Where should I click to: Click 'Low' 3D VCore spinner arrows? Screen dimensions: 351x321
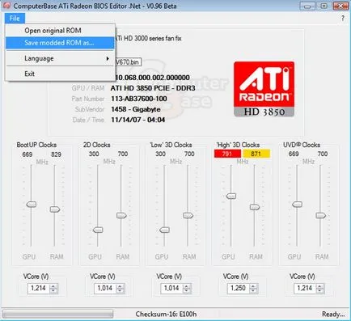click(x=187, y=289)
